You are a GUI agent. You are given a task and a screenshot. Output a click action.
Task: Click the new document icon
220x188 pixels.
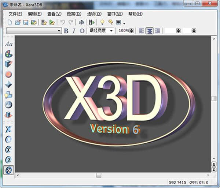point(10,22)
